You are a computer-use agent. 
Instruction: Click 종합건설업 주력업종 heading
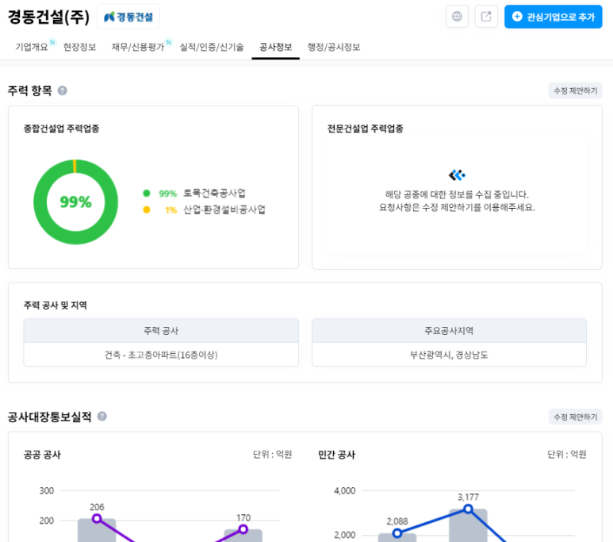(61, 129)
